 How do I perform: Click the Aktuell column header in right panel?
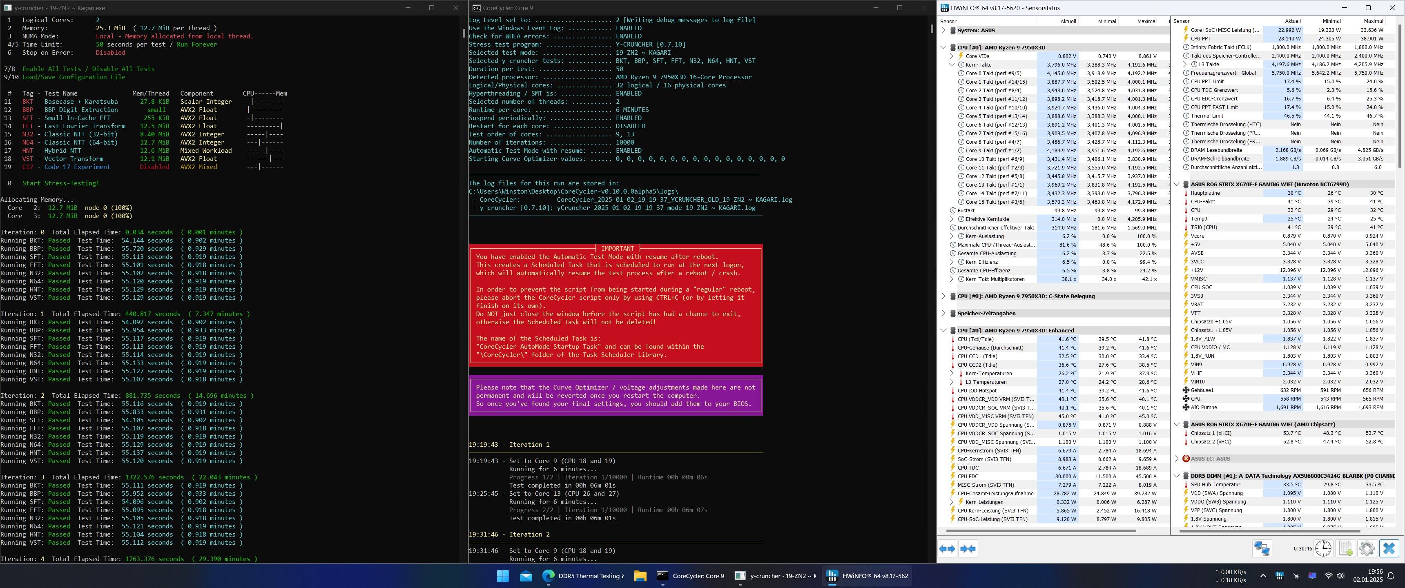[x=1288, y=21]
